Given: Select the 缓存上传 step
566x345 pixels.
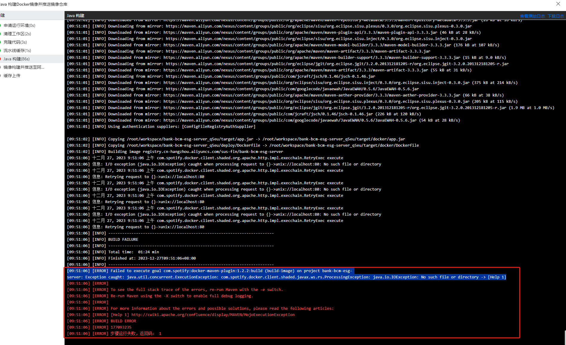Looking at the screenshot, I should pos(12,76).
